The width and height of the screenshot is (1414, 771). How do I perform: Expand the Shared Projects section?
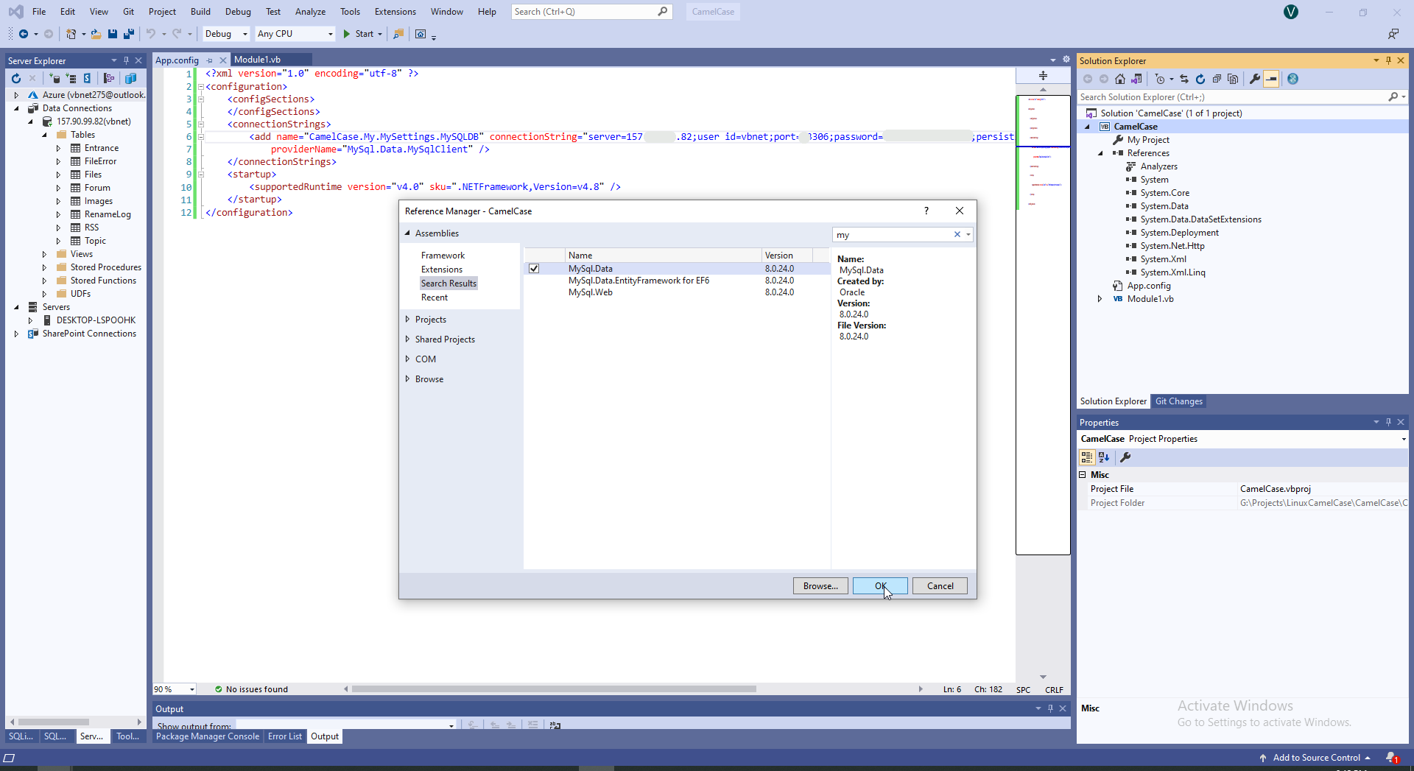pos(407,339)
